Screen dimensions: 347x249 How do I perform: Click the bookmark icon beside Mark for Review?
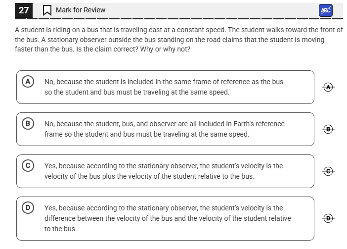[47, 10]
